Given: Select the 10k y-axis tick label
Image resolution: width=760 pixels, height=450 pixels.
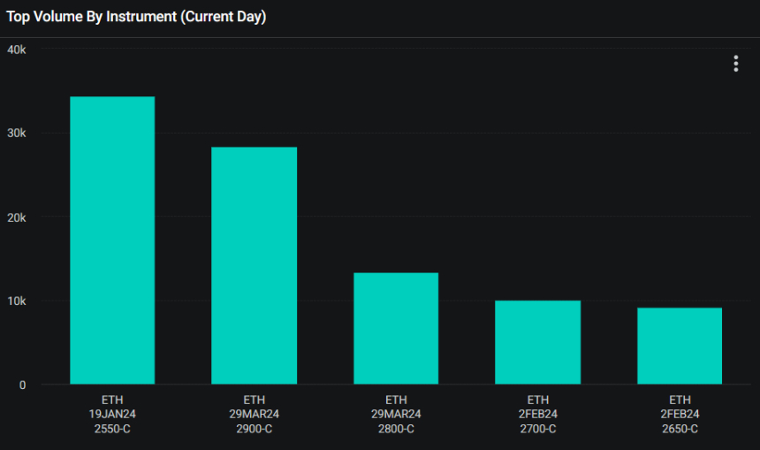Looking at the screenshot, I should pyautogui.click(x=17, y=301).
